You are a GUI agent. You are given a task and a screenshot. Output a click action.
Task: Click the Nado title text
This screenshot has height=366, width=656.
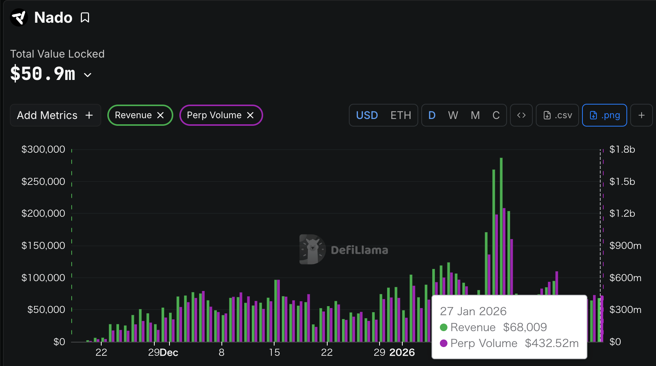pyautogui.click(x=53, y=17)
